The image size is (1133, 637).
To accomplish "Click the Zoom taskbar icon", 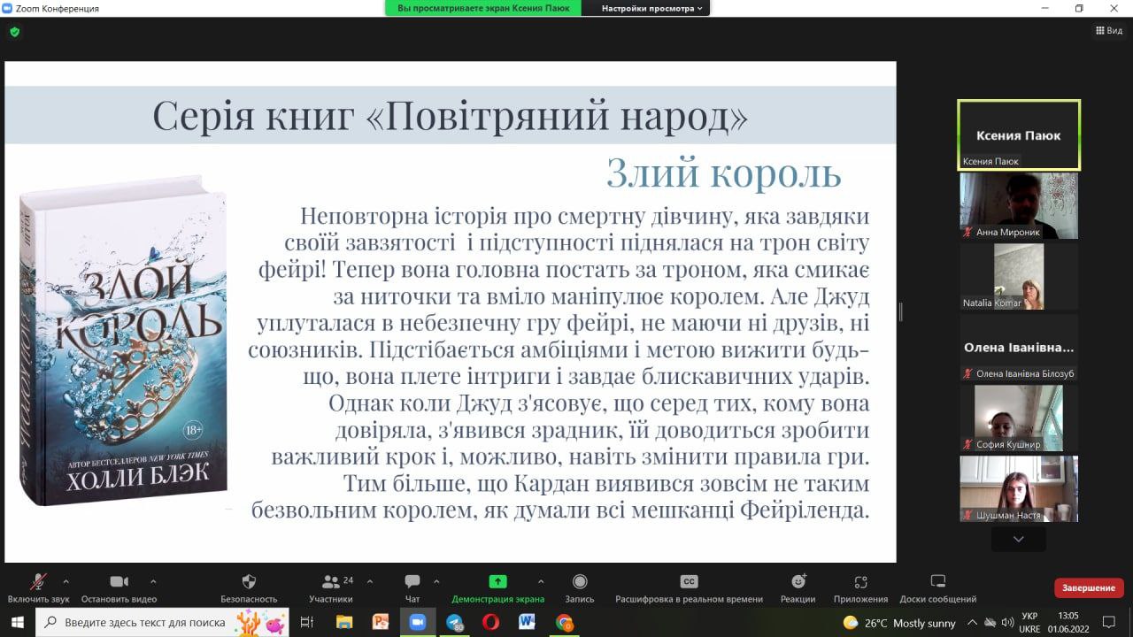I will click(x=417, y=622).
